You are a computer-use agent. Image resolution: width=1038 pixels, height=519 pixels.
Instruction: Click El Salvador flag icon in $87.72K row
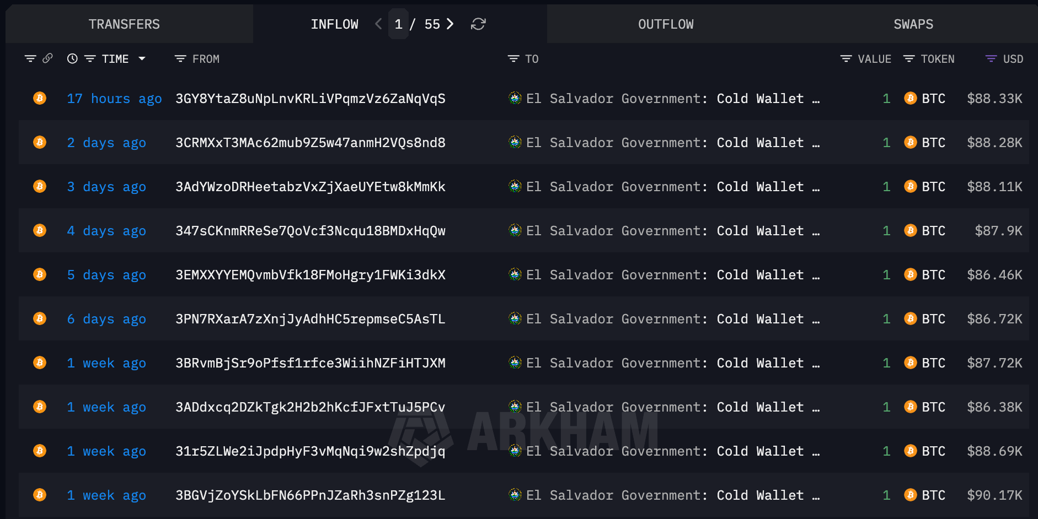click(515, 363)
